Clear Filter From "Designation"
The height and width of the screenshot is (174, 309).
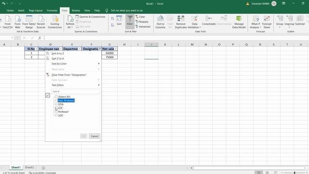(73, 75)
